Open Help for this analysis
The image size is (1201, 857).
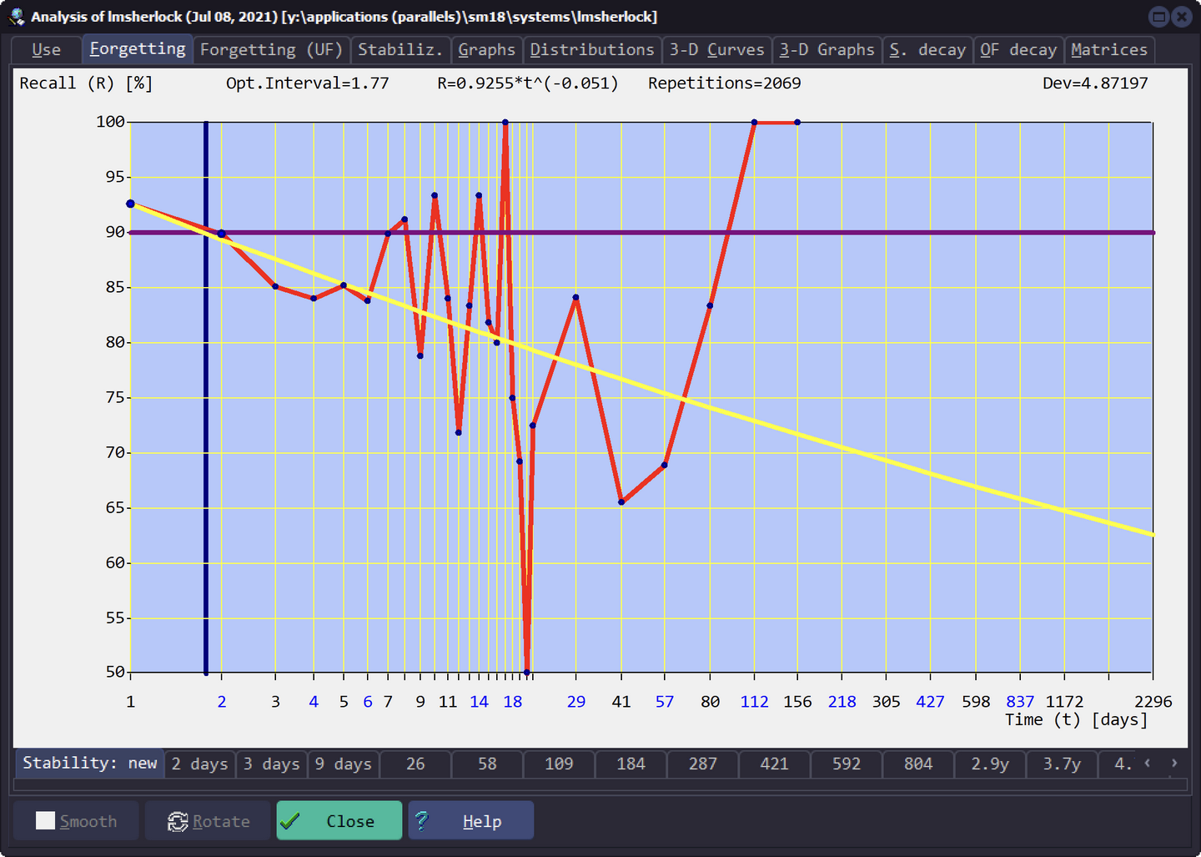(x=471, y=821)
